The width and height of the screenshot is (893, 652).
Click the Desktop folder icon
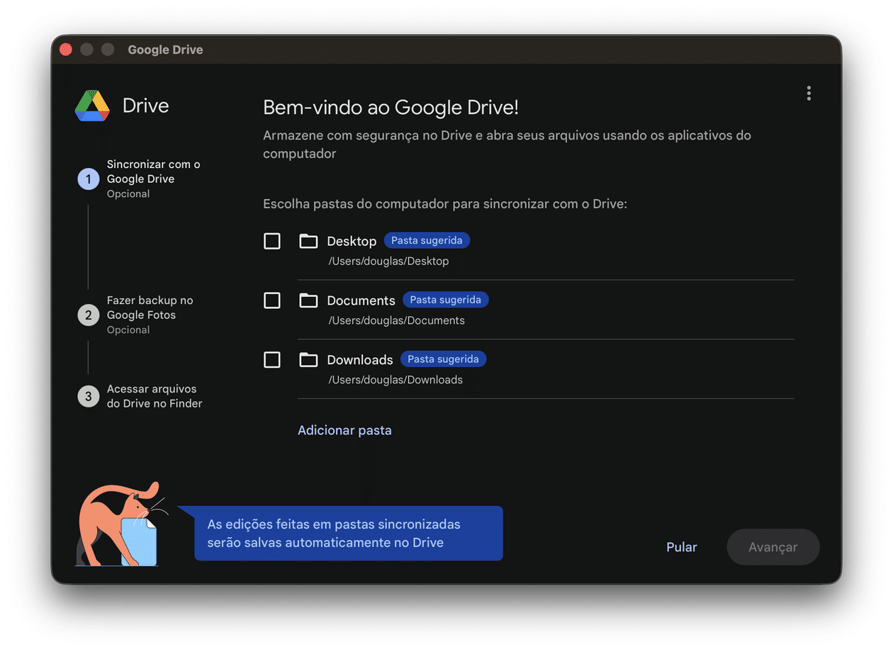tap(308, 241)
